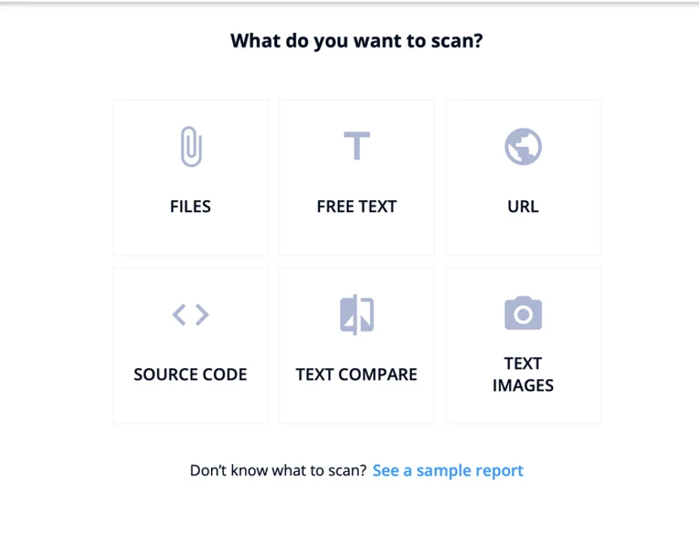The width and height of the screenshot is (699, 547).
Task: Select the "T" icon for Free Text scanning
Action: (x=355, y=145)
